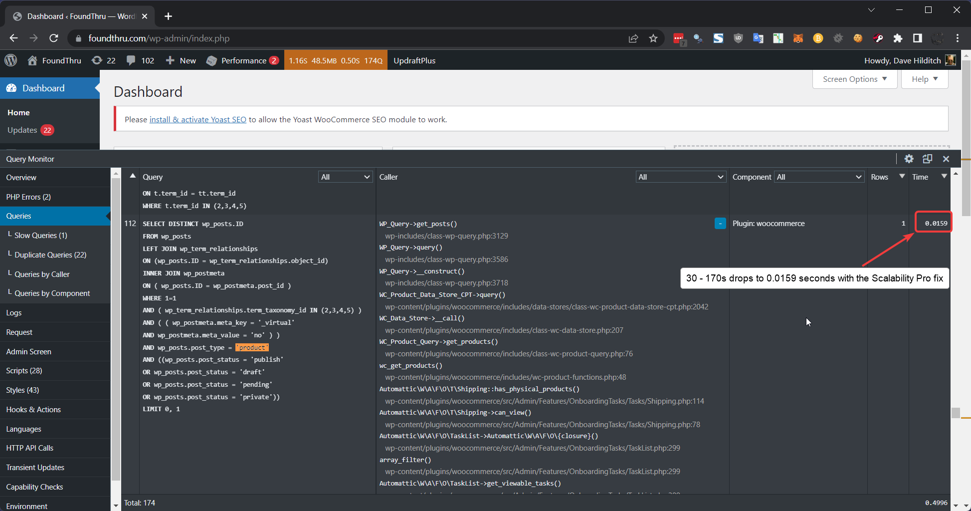Collapse caller stack with blue minus button
The height and width of the screenshot is (511, 971).
click(x=720, y=224)
